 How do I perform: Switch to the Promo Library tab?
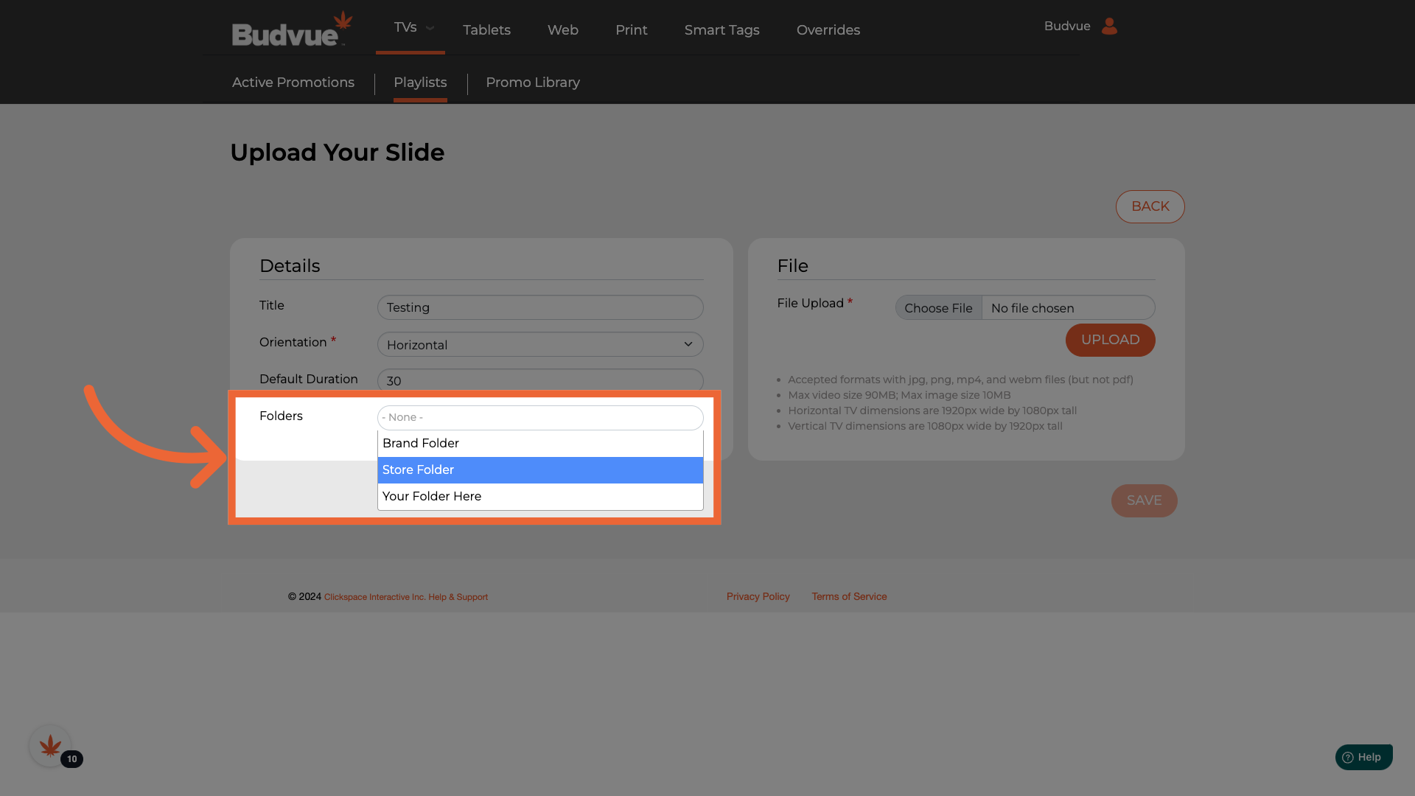tap(532, 83)
